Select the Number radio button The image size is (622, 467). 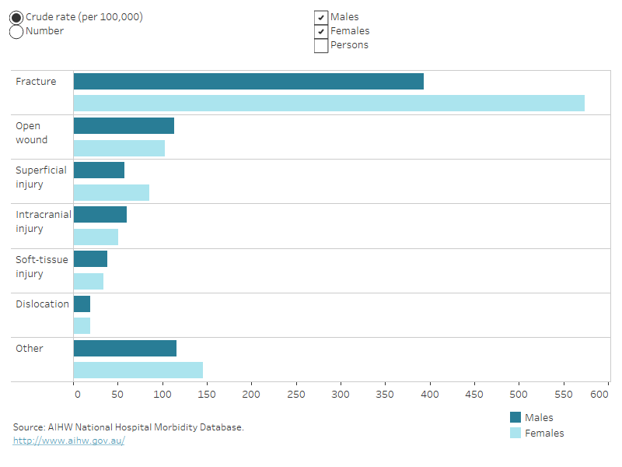point(16,31)
